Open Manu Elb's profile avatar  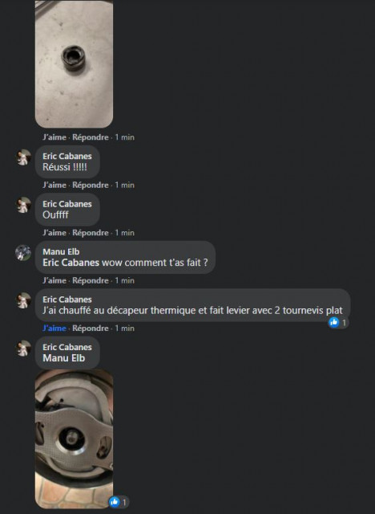click(23, 253)
